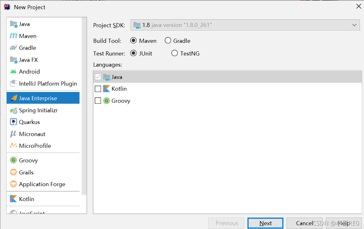Select Android project type
Image resolution: width=364 pixels, height=229 pixels.
point(43,71)
